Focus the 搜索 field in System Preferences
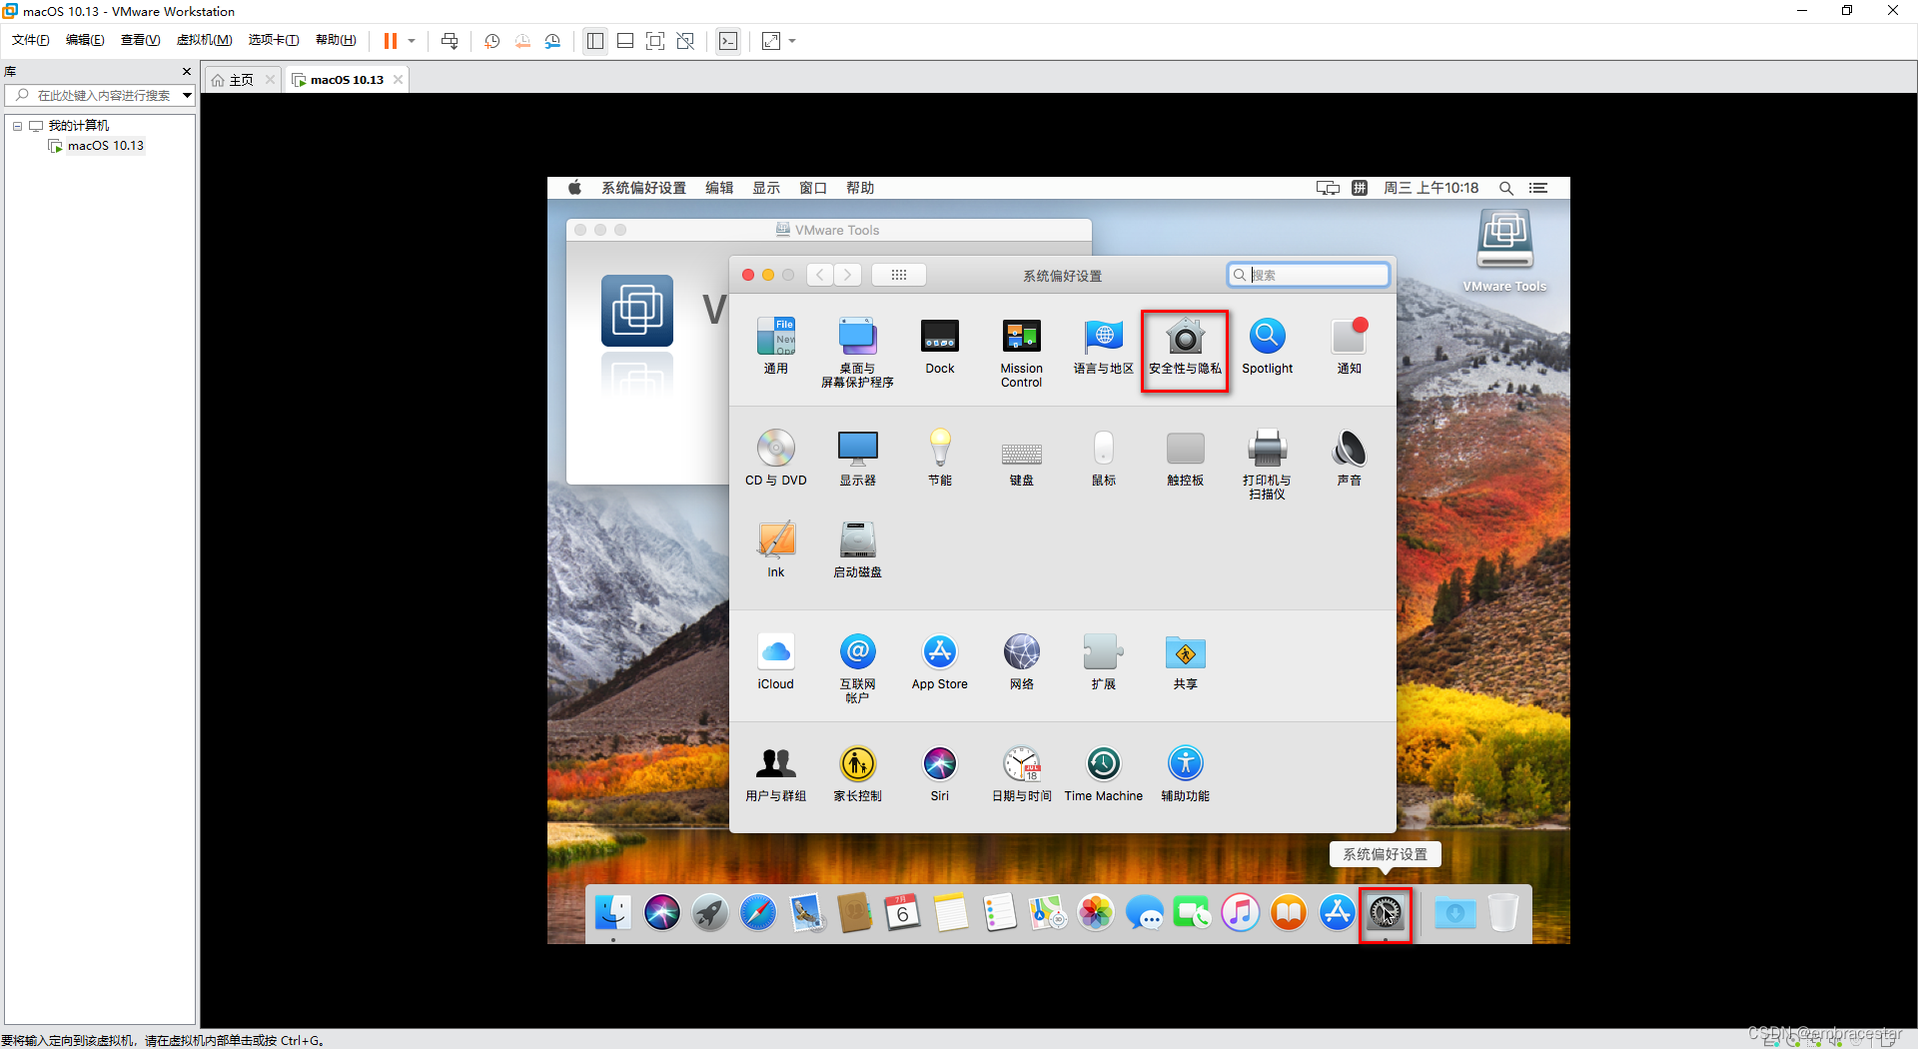The height and width of the screenshot is (1049, 1918). pyautogui.click(x=1309, y=275)
